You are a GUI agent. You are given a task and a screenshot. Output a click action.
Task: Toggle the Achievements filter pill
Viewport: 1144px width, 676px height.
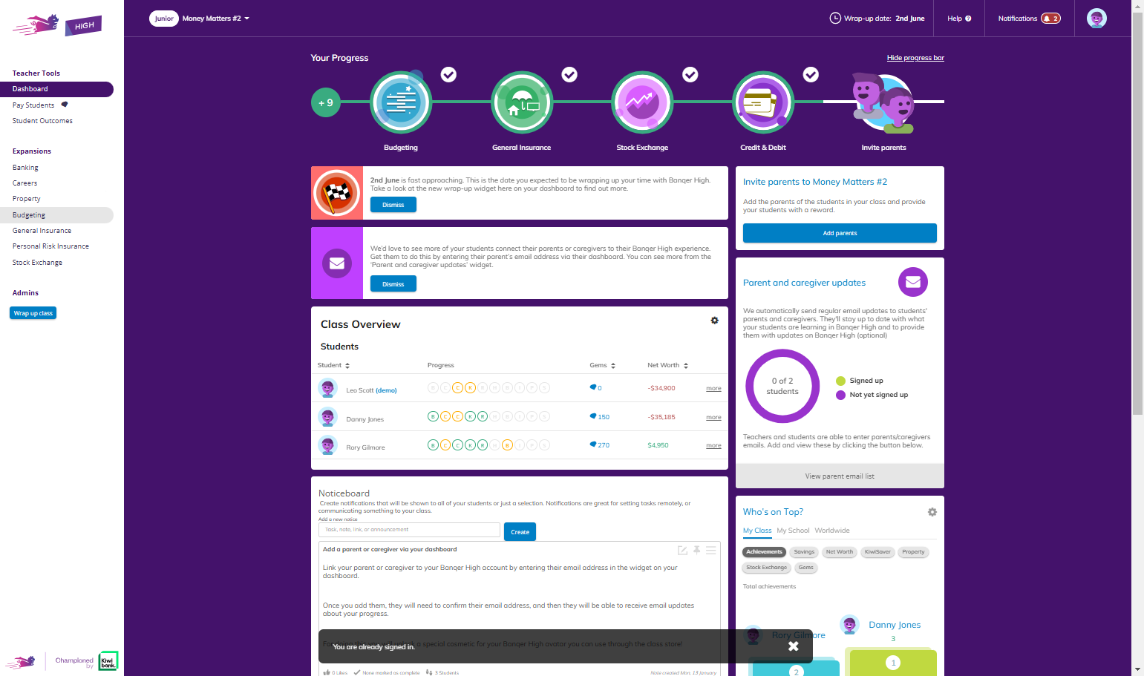764,552
